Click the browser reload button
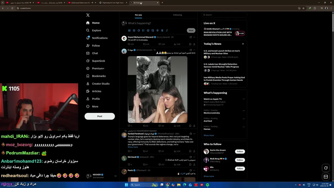Screen dimensions: 334x188 click(12, 8)
